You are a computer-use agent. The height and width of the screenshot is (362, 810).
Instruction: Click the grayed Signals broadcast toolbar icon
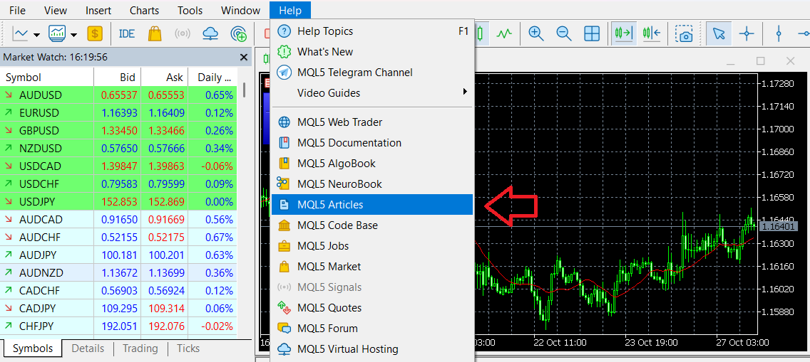tap(183, 34)
